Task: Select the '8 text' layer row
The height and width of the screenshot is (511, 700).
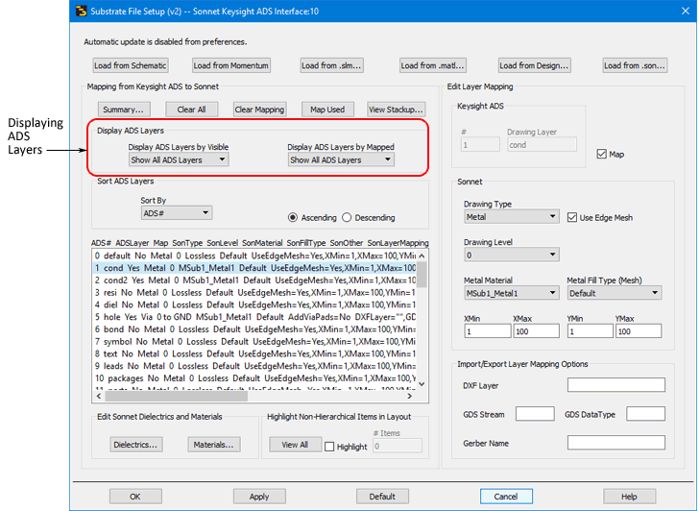Action: [x=254, y=353]
